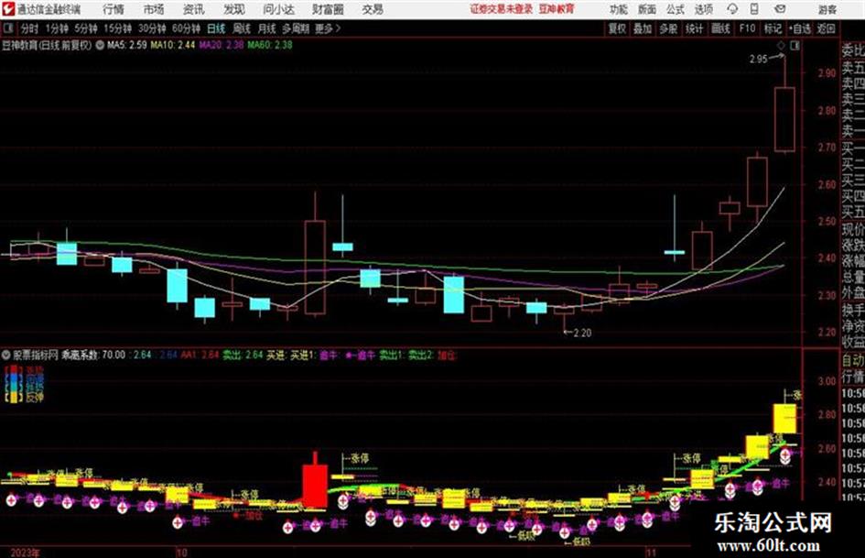Click the 豆神教育 stock name in title bar
This screenshot has height=558, width=865.
tap(557, 9)
